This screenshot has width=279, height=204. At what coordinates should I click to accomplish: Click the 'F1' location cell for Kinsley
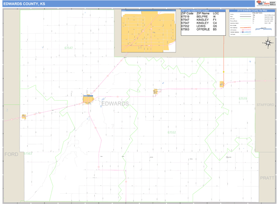click(x=214, y=19)
